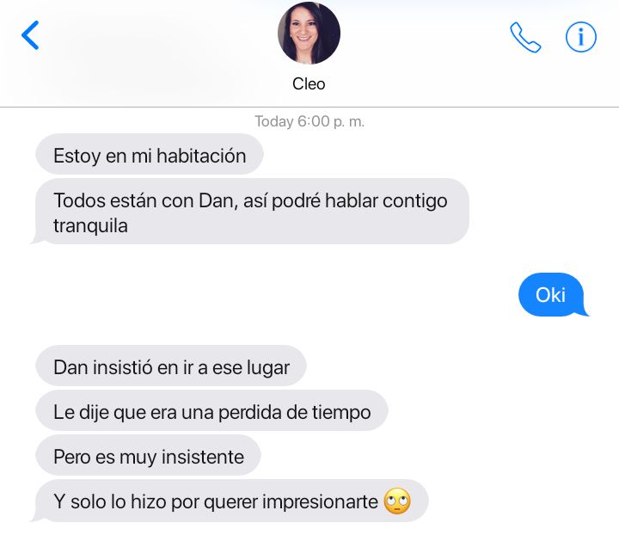Tap the eye-roll emoji in last message
The width and height of the screenshot is (619, 535).
coord(397,501)
